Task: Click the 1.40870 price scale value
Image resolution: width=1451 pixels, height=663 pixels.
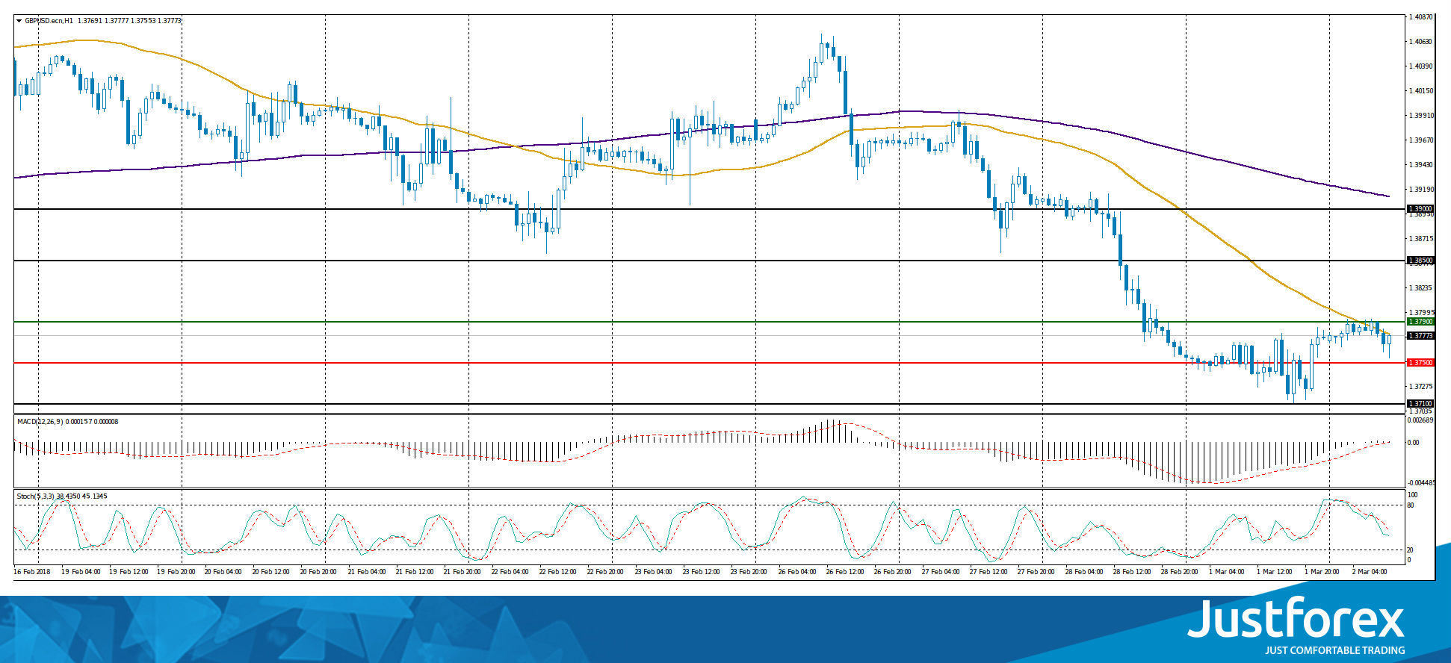Action: (1420, 16)
